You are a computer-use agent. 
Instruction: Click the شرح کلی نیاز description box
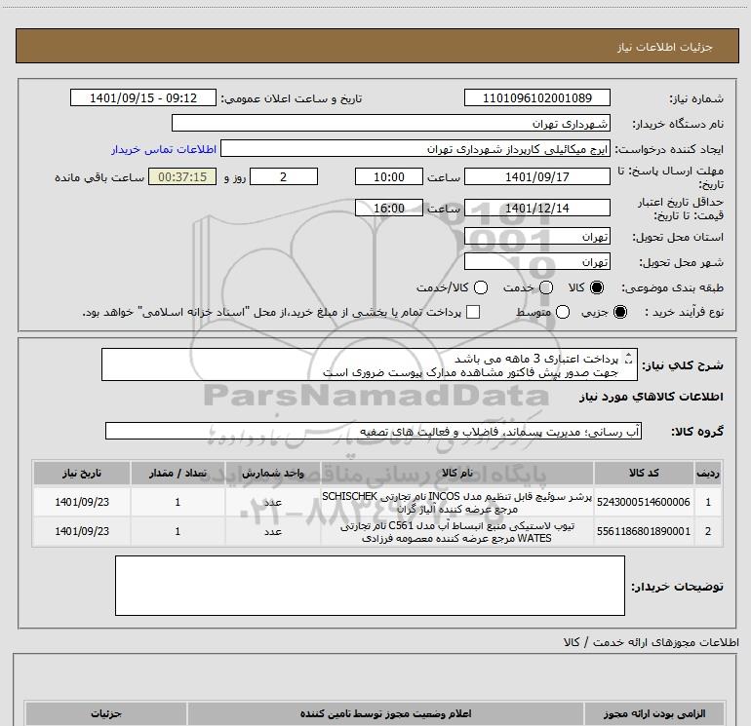click(370, 364)
